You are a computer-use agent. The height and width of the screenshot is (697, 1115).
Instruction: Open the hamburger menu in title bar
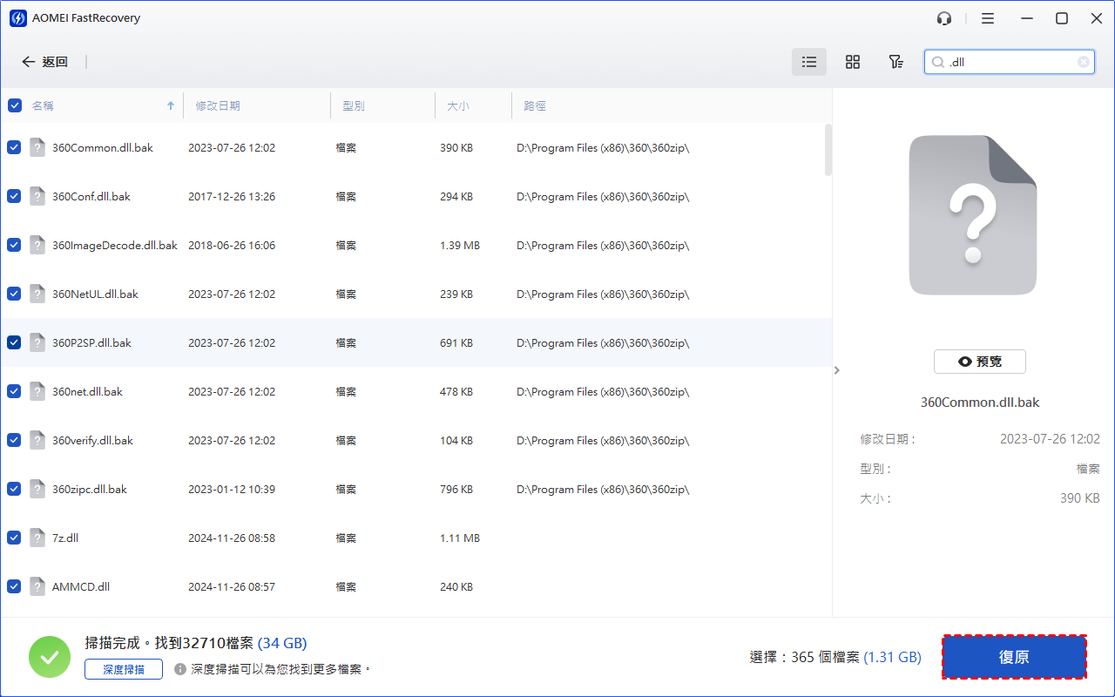coord(987,18)
